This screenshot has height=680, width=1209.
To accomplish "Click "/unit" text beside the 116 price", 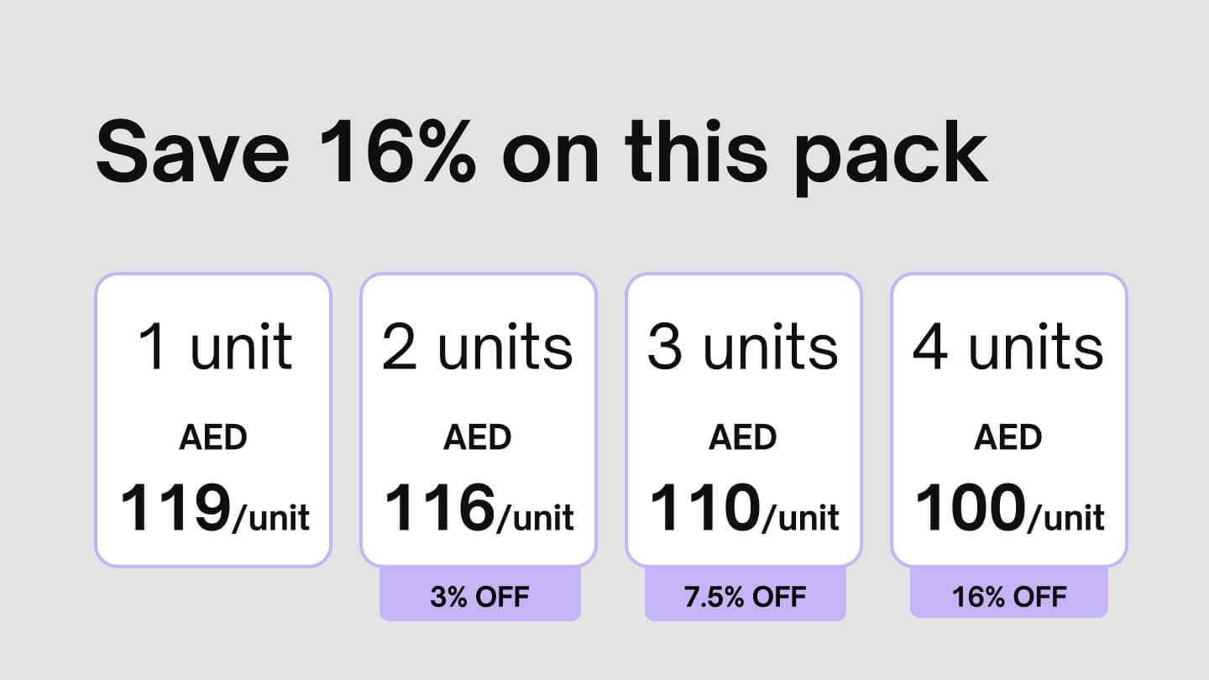I will 536,516.
